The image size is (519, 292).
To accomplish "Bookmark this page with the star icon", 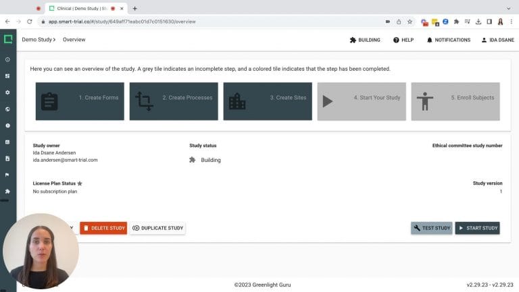I will pos(410,22).
